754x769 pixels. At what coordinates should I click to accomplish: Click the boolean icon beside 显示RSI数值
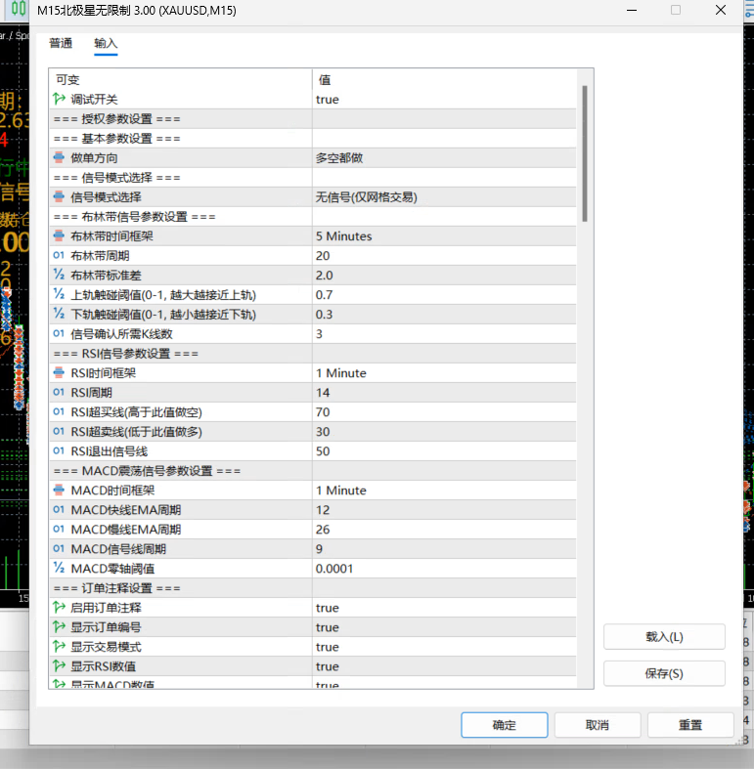pos(59,666)
